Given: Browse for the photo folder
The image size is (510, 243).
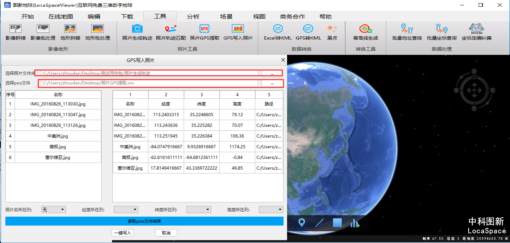Looking at the screenshot, I should click(x=272, y=73).
